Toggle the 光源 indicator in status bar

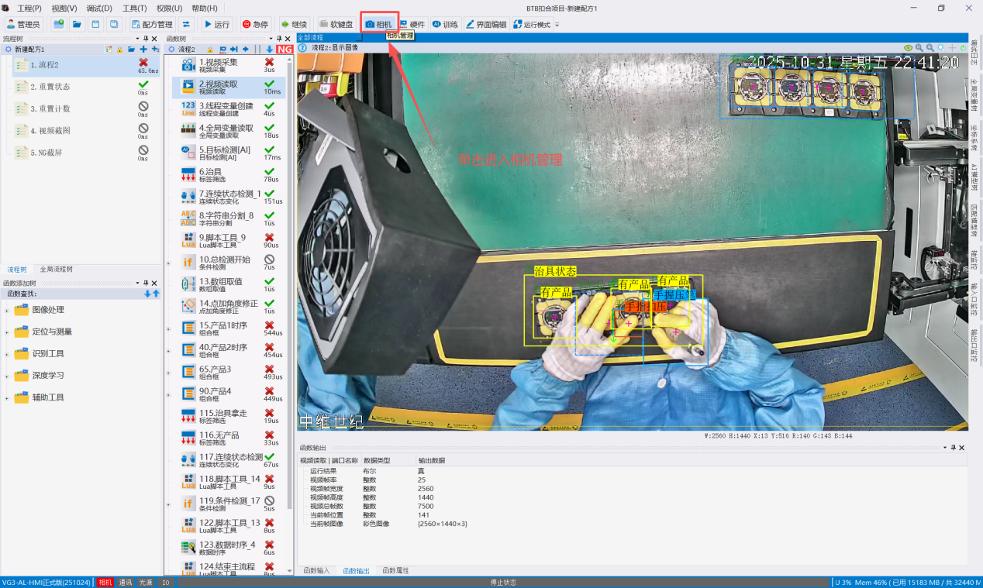(x=145, y=582)
